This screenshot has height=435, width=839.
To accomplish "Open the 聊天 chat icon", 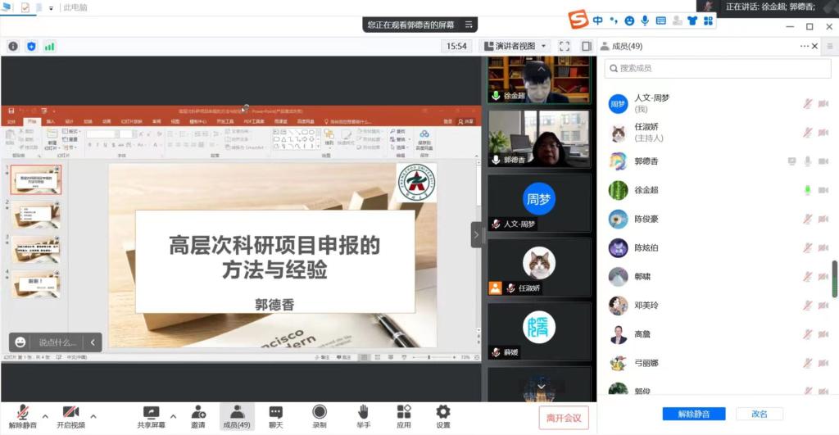I will (x=276, y=416).
